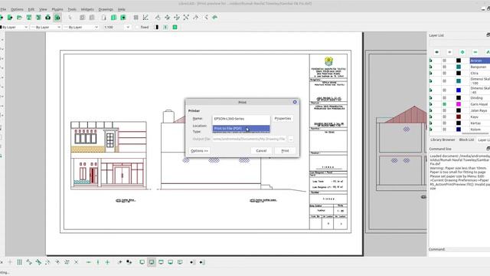The height and width of the screenshot is (276, 490).
Task: Click the snap on endpoints icon
Action: pyautogui.click(x=29, y=262)
